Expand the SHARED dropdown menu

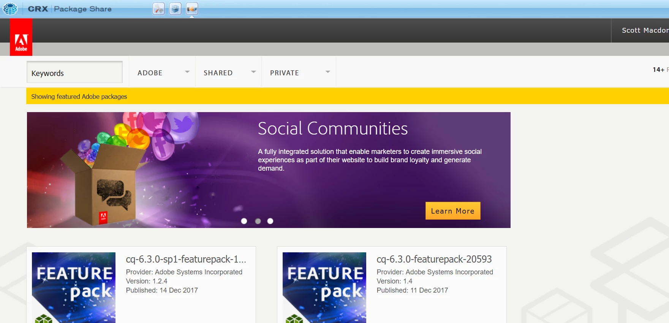(229, 72)
